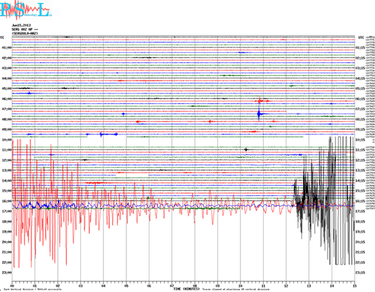
Task: Select the 23:00 hour label on left axis
Action: coord(7,273)
